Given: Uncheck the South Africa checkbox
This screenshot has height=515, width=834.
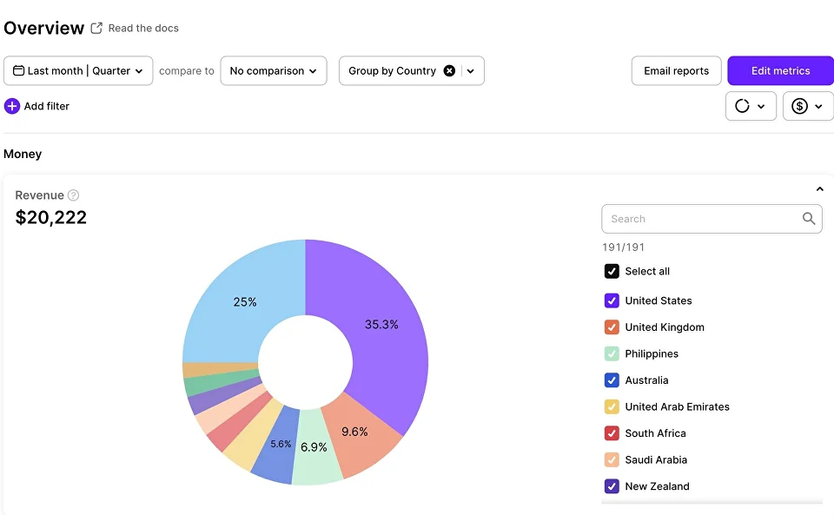Looking at the screenshot, I should coord(612,433).
